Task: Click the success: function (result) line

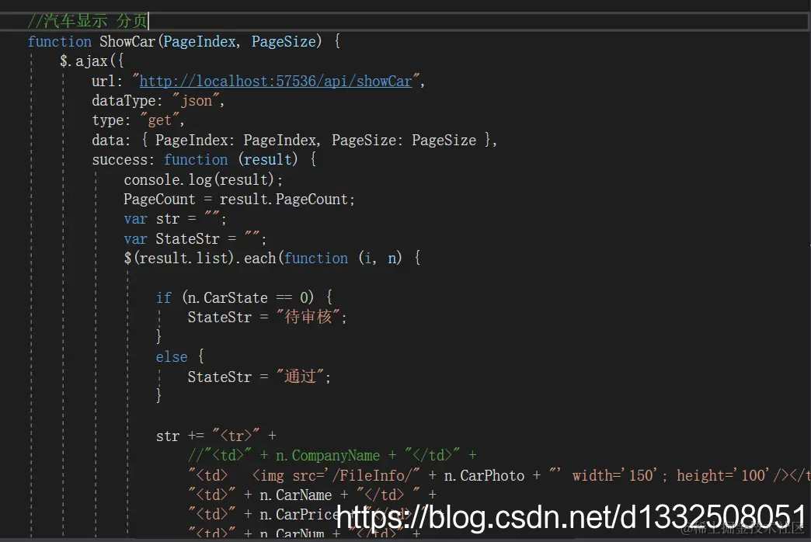Action: (204, 159)
